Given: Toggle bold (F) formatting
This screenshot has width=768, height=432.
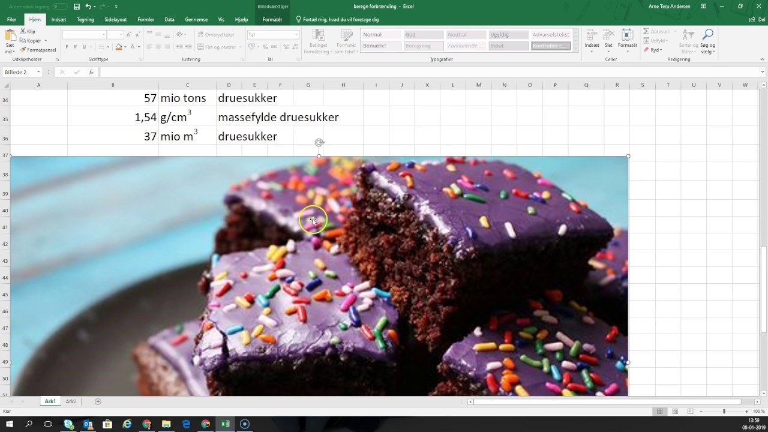Looking at the screenshot, I should point(67,47).
